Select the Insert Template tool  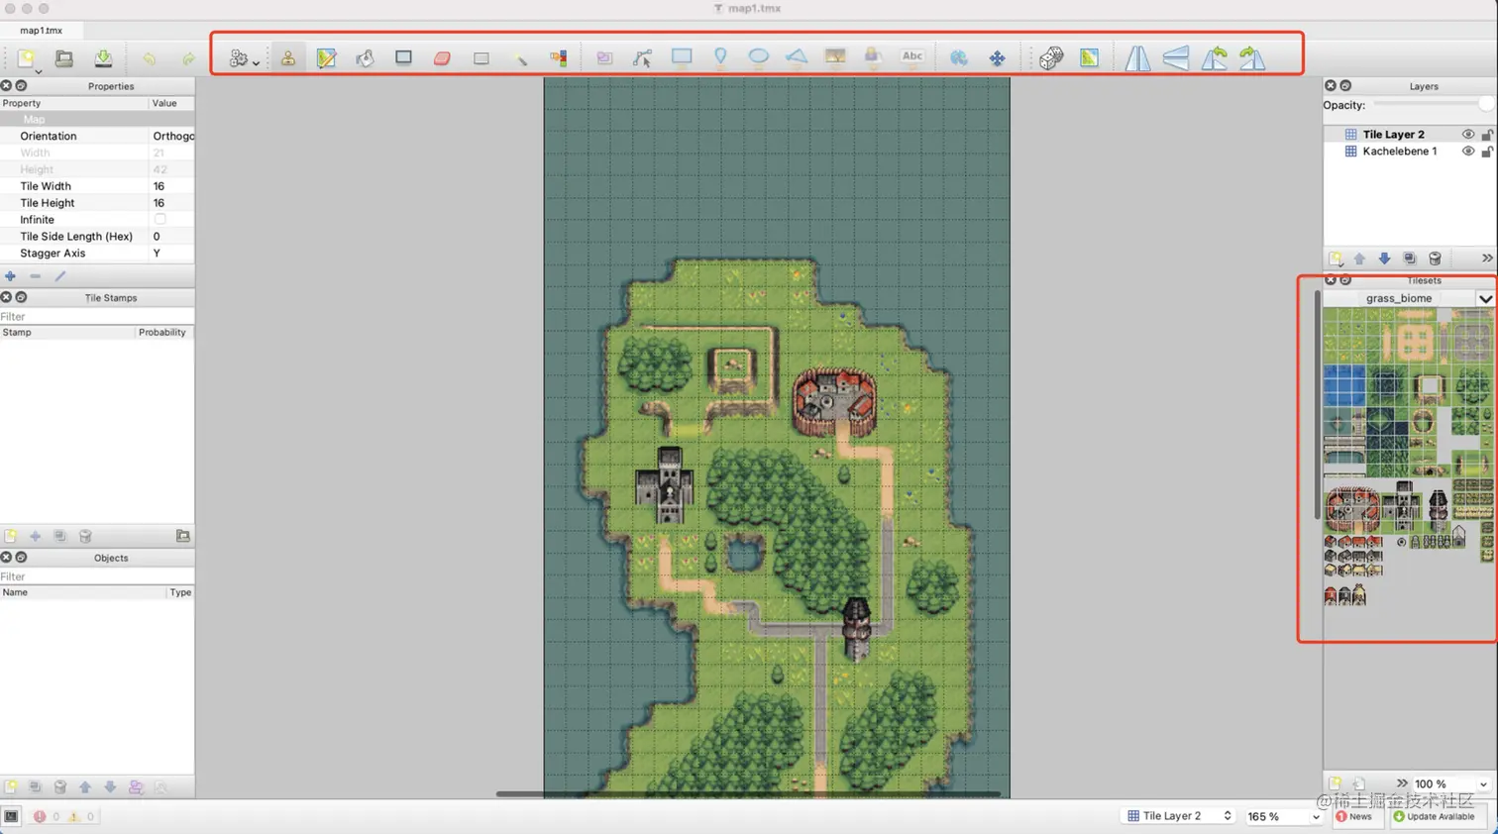click(x=873, y=57)
